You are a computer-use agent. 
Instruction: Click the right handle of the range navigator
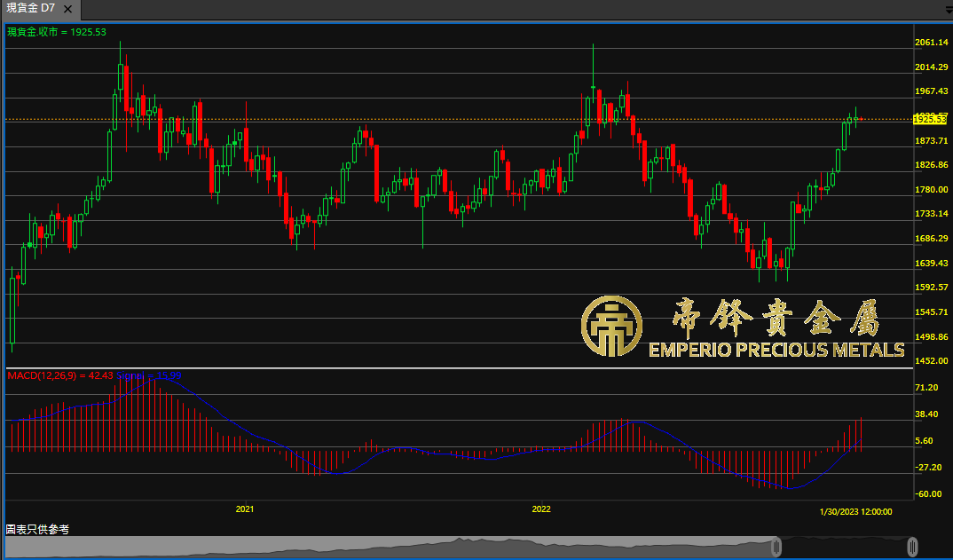pos(912,547)
